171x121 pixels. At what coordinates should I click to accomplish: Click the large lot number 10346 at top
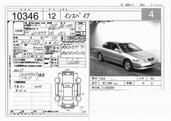click(25, 16)
